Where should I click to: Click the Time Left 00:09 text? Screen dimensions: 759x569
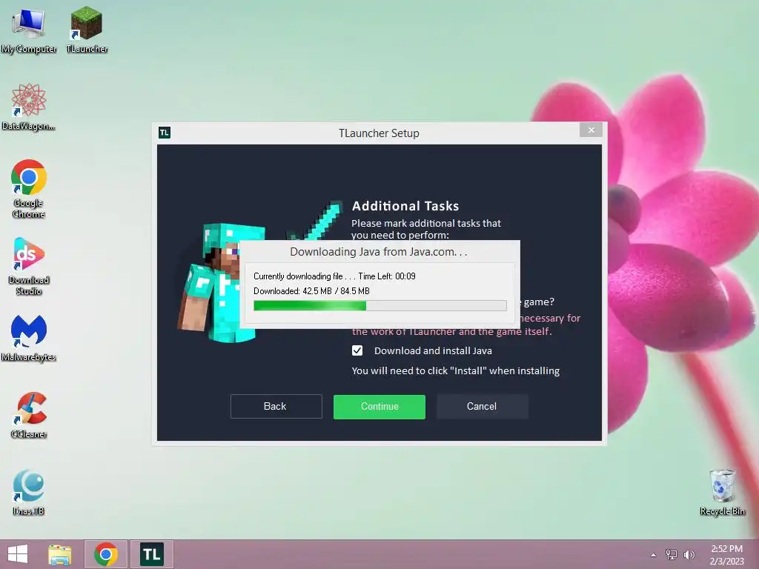click(x=387, y=276)
